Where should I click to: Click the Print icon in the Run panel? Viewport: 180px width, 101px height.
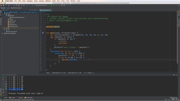tap(6, 87)
